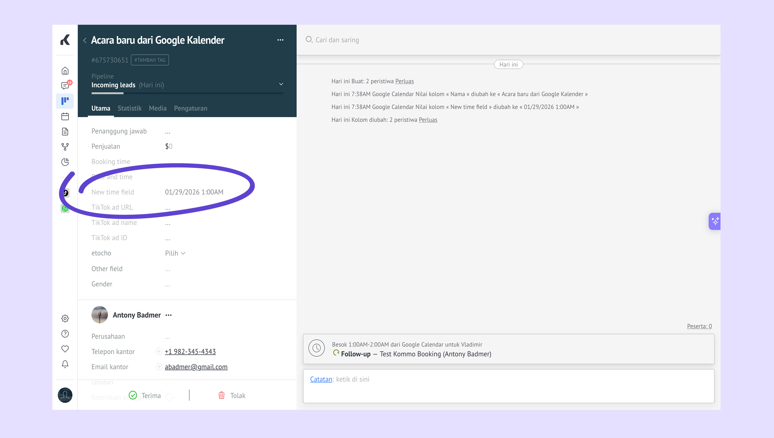Switch to the Statistik tab

pos(129,108)
